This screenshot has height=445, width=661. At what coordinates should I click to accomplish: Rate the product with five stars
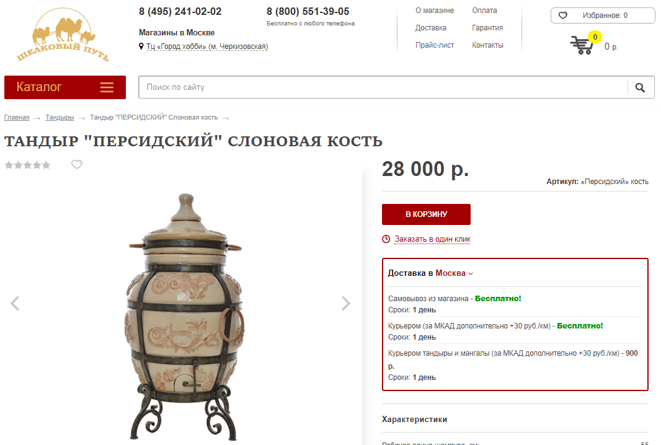click(46, 165)
